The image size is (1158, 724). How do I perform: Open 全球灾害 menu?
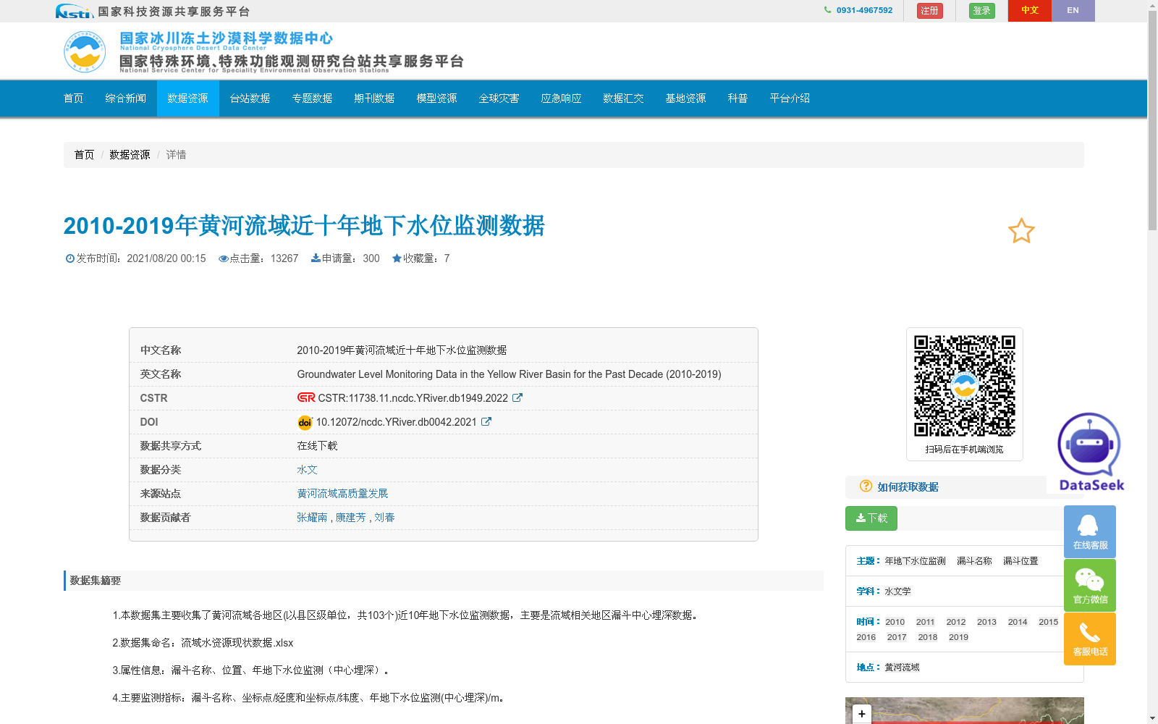499,98
